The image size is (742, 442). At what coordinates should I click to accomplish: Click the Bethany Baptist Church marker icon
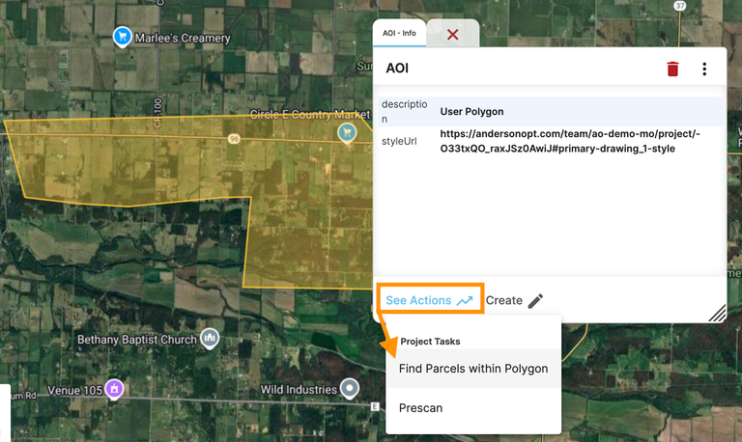coord(210,338)
